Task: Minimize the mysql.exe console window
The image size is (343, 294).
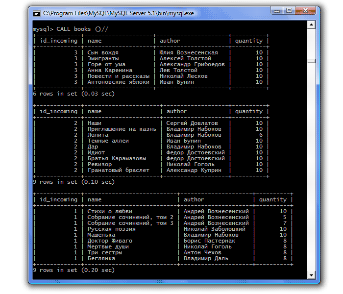Action: point(277,12)
